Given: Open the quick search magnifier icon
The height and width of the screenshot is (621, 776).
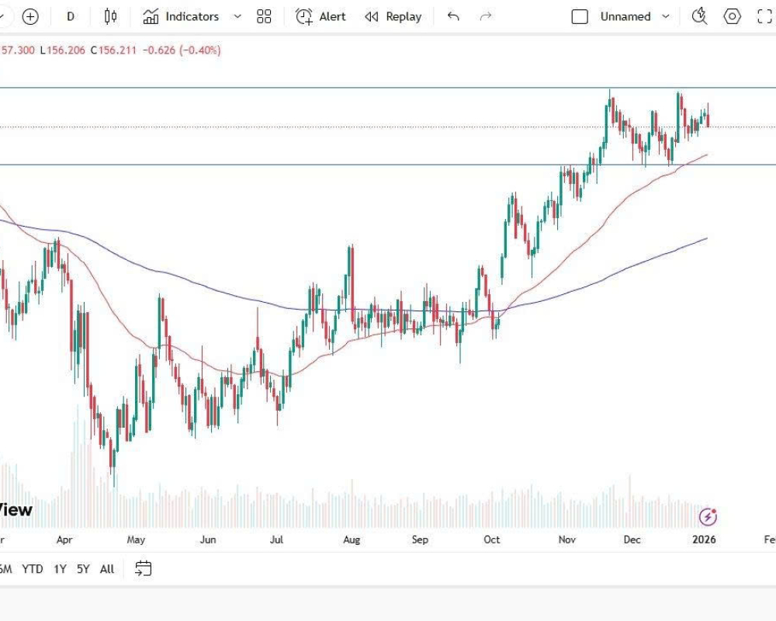Looking at the screenshot, I should tap(698, 16).
